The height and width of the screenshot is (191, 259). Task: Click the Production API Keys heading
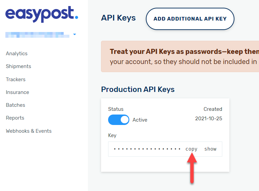pyautogui.click(x=138, y=89)
